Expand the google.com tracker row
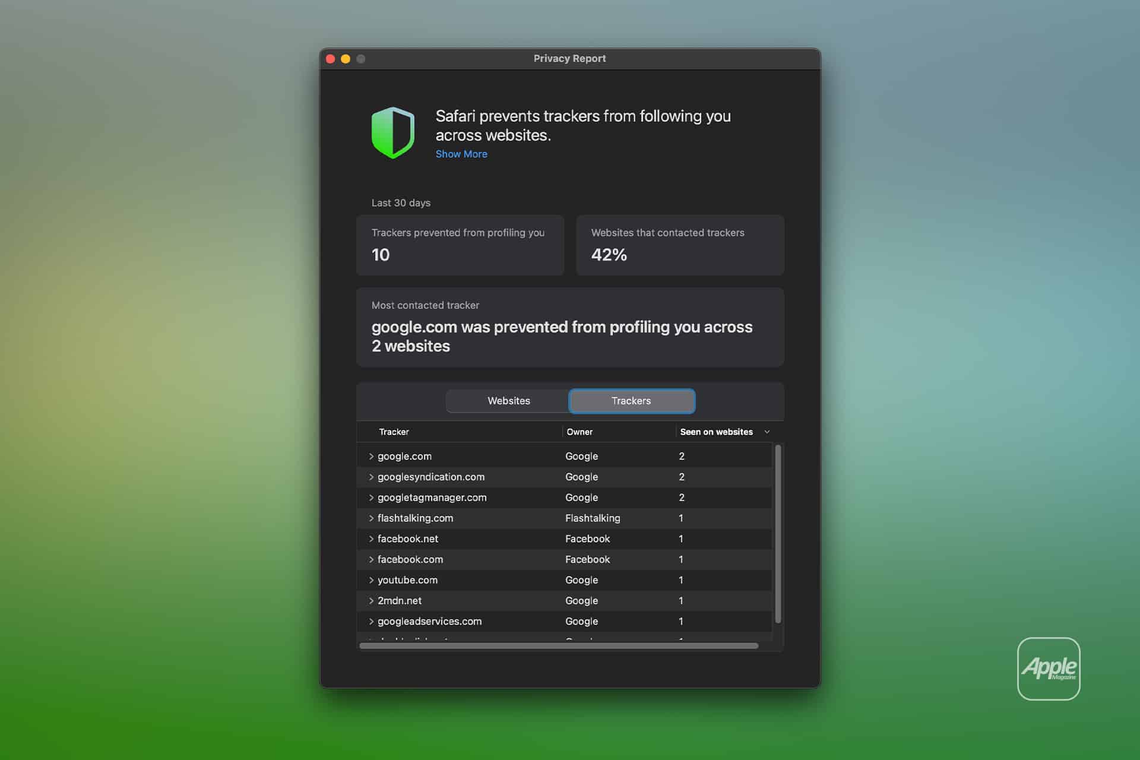 pyautogui.click(x=371, y=456)
